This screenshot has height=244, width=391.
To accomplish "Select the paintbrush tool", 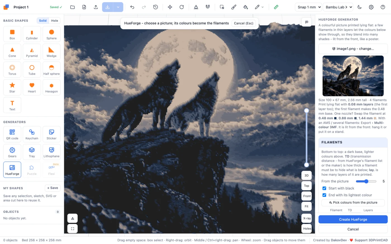I will [x=234, y=7].
